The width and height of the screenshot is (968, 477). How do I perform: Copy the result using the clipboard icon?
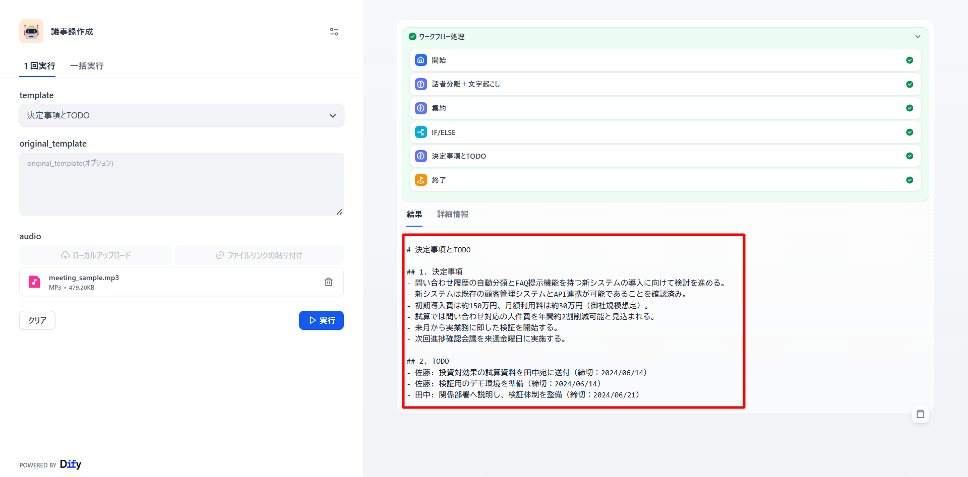pos(920,414)
